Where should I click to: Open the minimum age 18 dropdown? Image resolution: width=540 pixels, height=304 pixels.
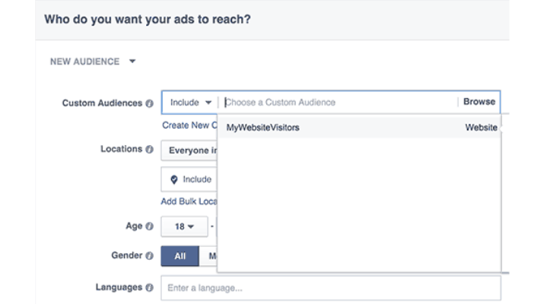[185, 226]
